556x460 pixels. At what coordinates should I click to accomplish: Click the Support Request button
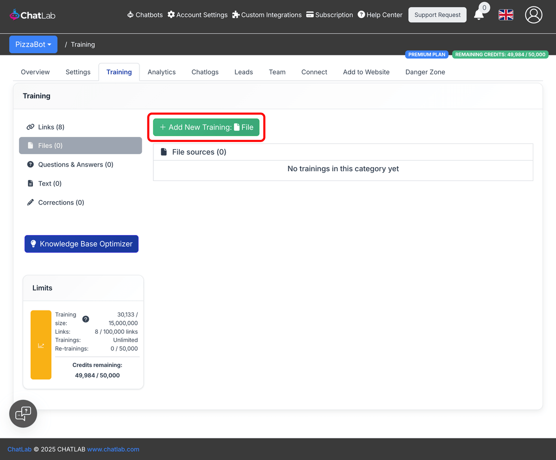(x=437, y=14)
